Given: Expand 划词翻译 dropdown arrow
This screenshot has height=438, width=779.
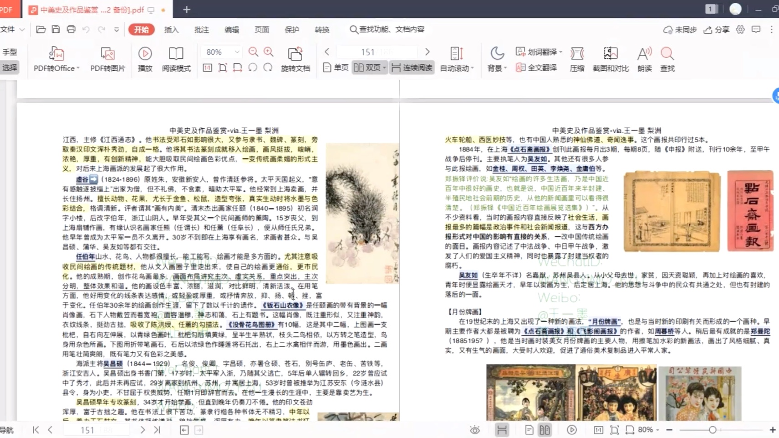Looking at the screenshot, I should tap(560, 52).
